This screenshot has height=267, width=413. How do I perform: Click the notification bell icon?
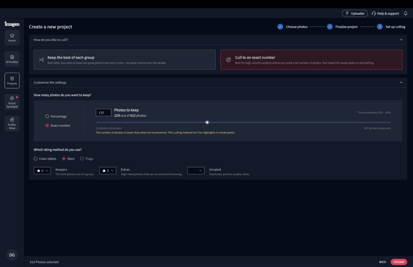click(x=405, y=13)
